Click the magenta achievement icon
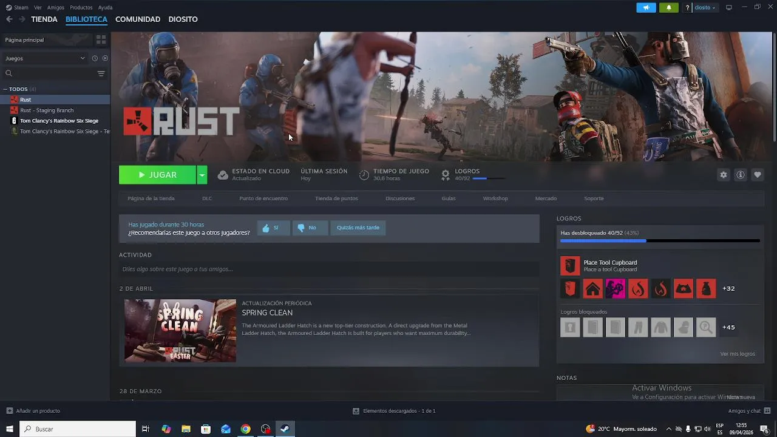This screenshot has width=777, height=437. (x=615, y=288)
